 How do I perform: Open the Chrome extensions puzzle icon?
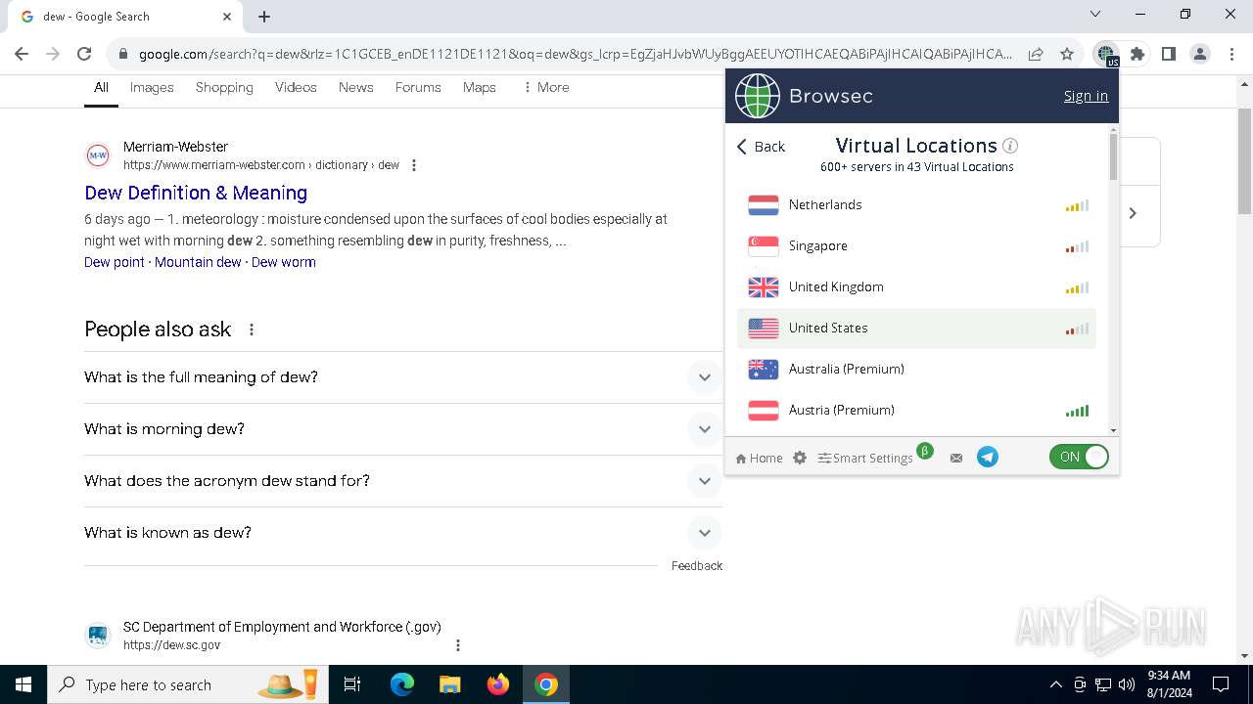coord(1137,55)
